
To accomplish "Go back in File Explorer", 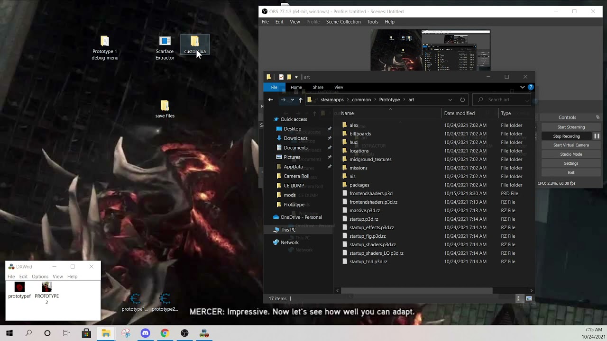I will click(x=271, y=99).
